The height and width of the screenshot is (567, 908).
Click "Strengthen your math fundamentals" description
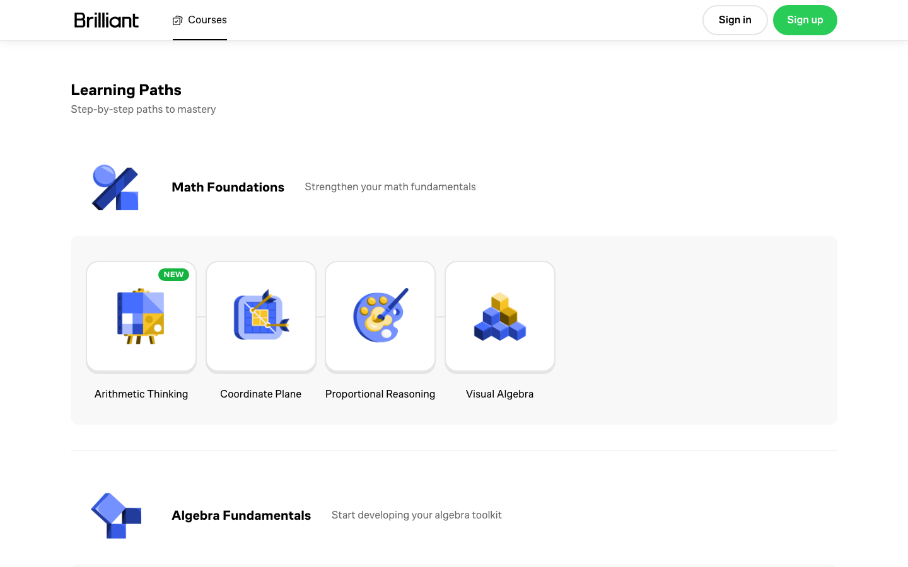[x=390, y=187]
